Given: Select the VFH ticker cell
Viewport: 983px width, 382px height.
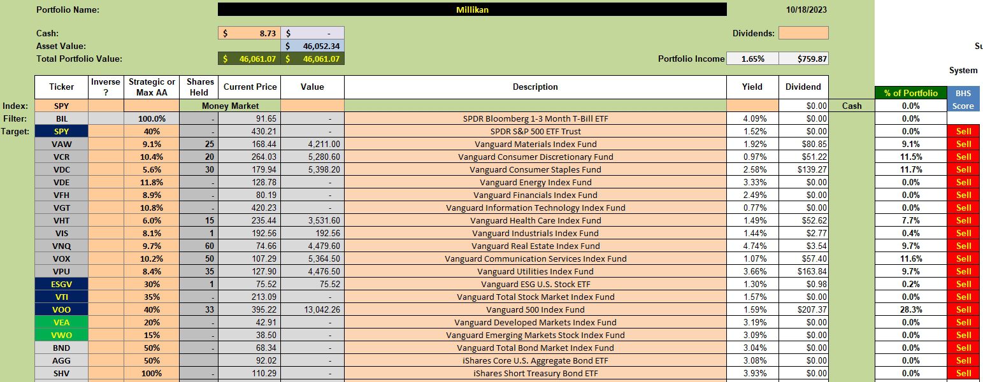Looking at the screenshot, I should tap(61, 195).
